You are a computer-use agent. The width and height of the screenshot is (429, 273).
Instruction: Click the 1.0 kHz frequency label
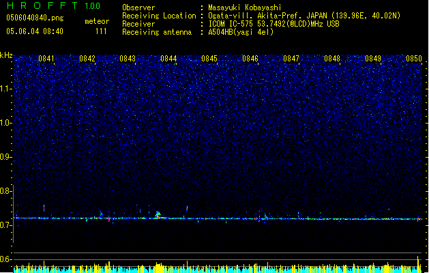pyautogui.click(x=5, y=123)
